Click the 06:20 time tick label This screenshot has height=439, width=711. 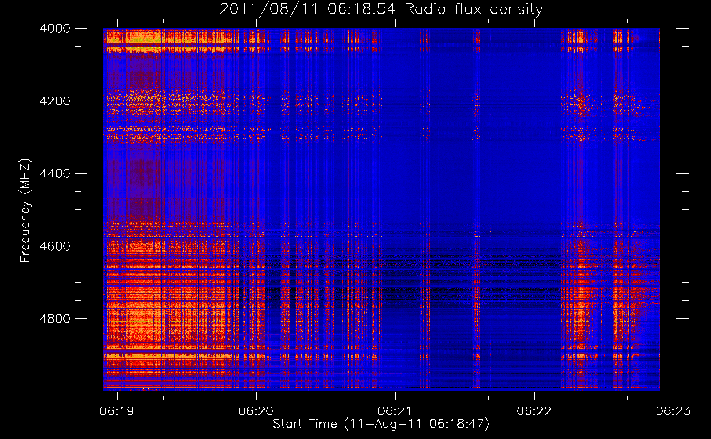256,411
